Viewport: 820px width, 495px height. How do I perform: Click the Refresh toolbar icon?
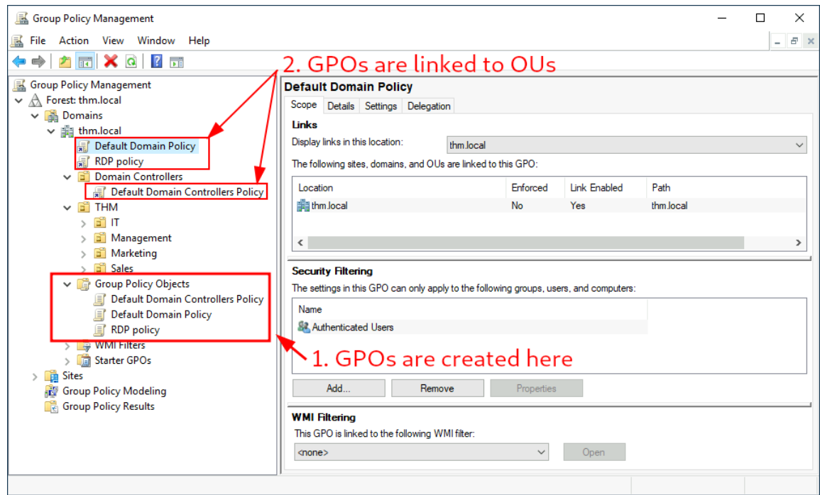pyautogui.click(x=131, y=62)
